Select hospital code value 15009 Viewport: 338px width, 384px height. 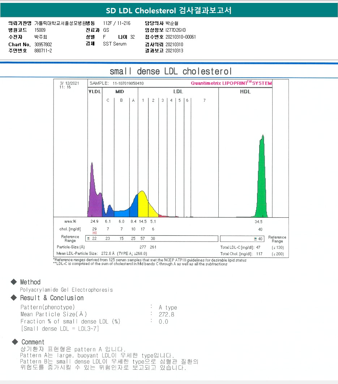coord(40,30)
